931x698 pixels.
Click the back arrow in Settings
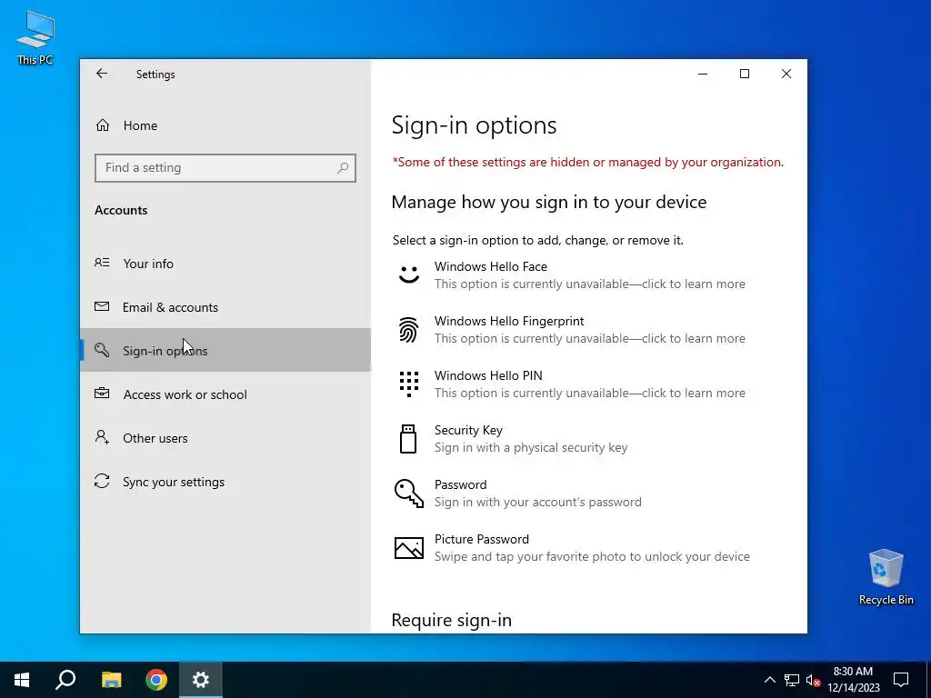[x=102, y=74]
